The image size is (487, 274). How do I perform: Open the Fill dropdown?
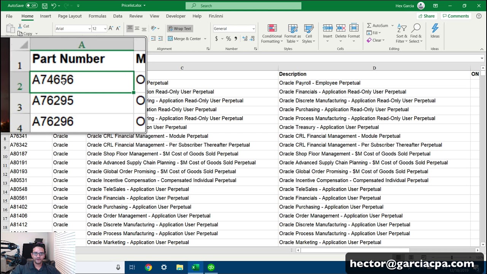pos(374,33)
